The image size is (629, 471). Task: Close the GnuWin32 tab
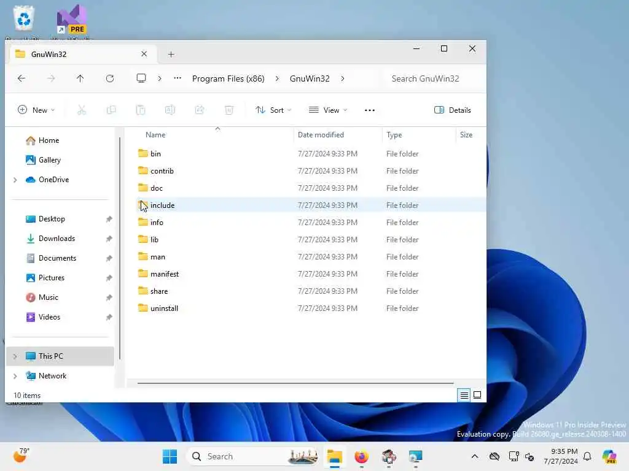tap(144, 54)
